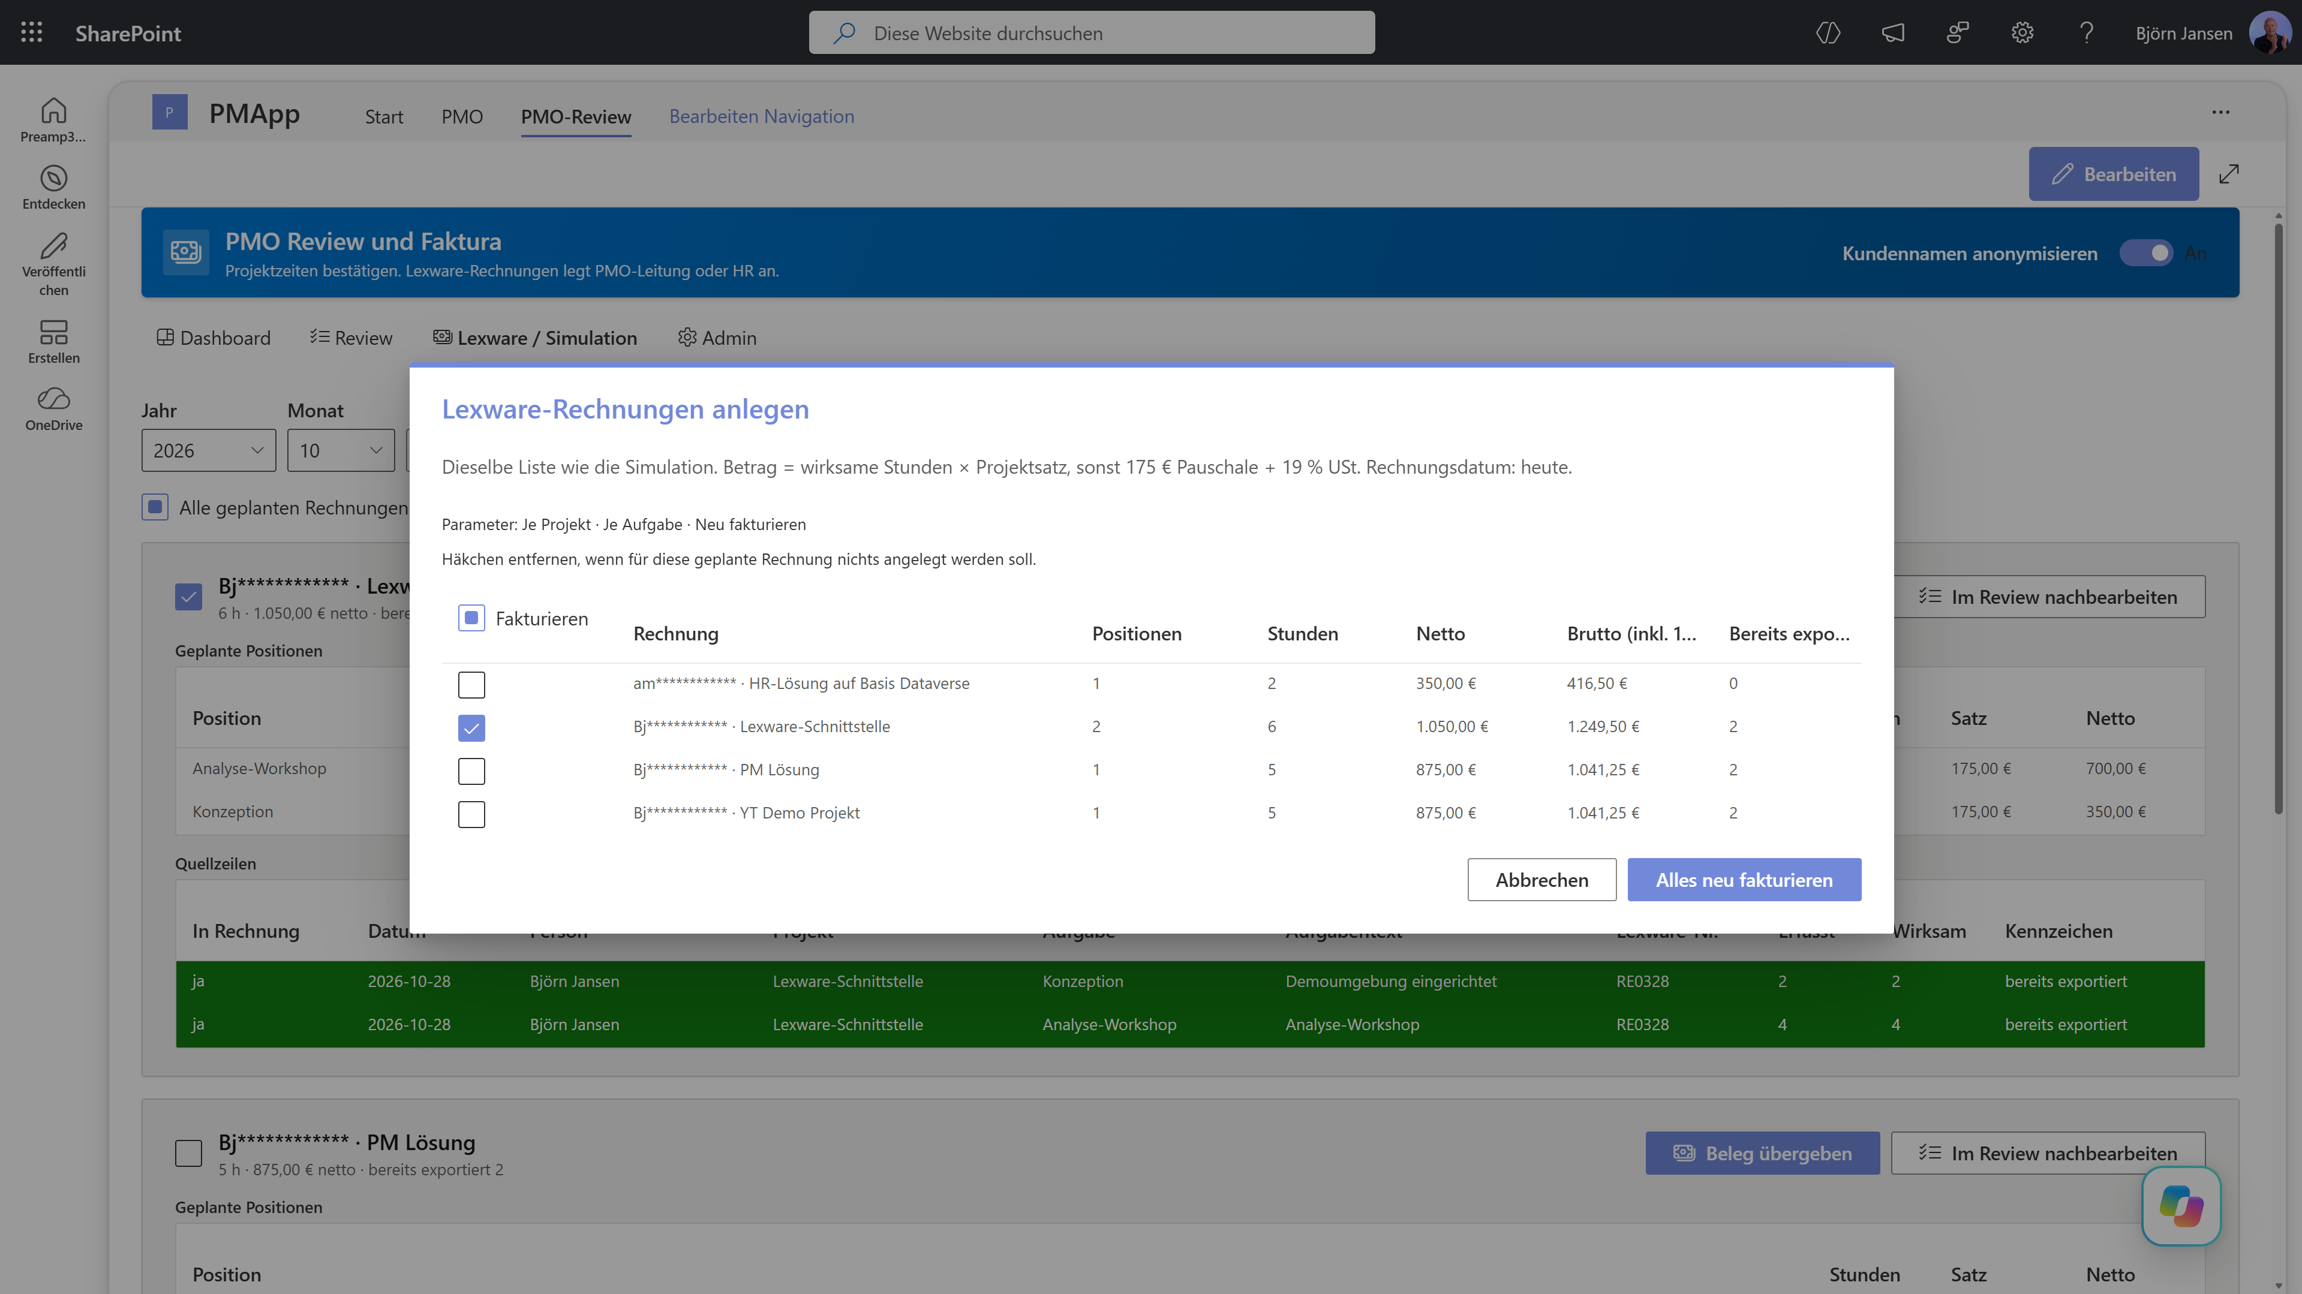Open the settings gear icon
Viewport: 2302px width, 1294px height.
pyautogui.click(x=2022, y=33)
